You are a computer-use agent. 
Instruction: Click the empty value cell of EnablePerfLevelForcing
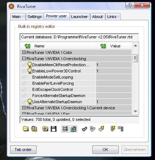coord(114,83)
